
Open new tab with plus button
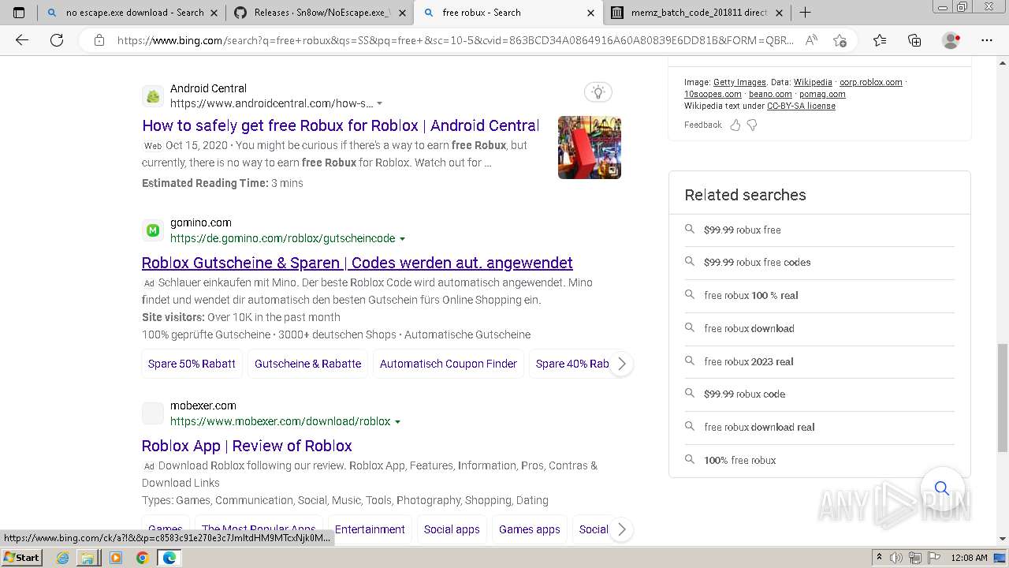tap(805, 13)
